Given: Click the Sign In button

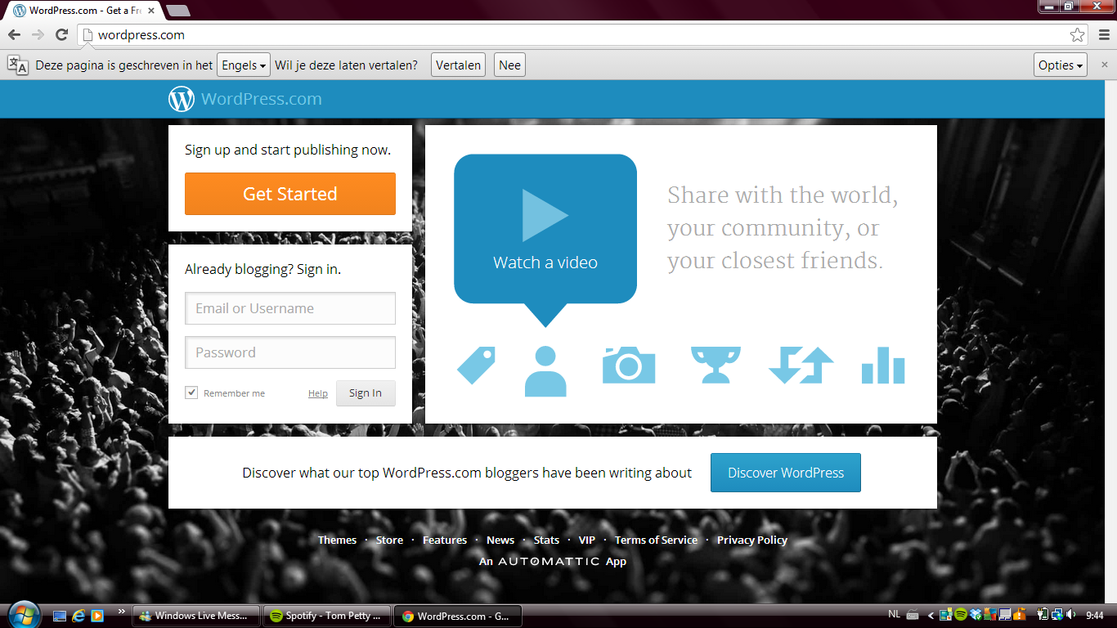Looking at the screenshot, I should coord(365,393).
